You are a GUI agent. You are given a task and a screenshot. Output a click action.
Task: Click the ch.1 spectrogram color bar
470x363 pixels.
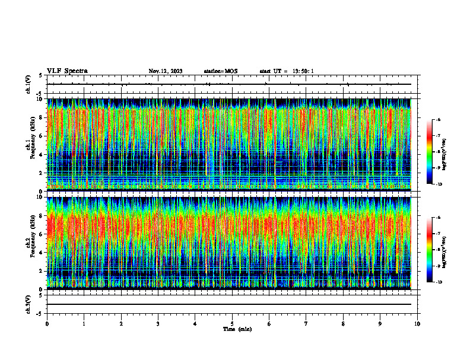429,152
